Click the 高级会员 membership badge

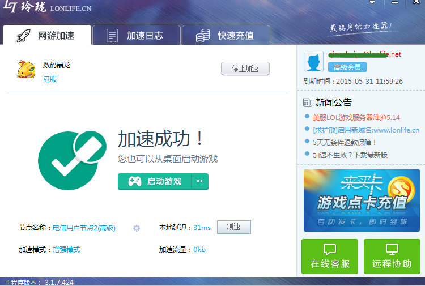347,67
